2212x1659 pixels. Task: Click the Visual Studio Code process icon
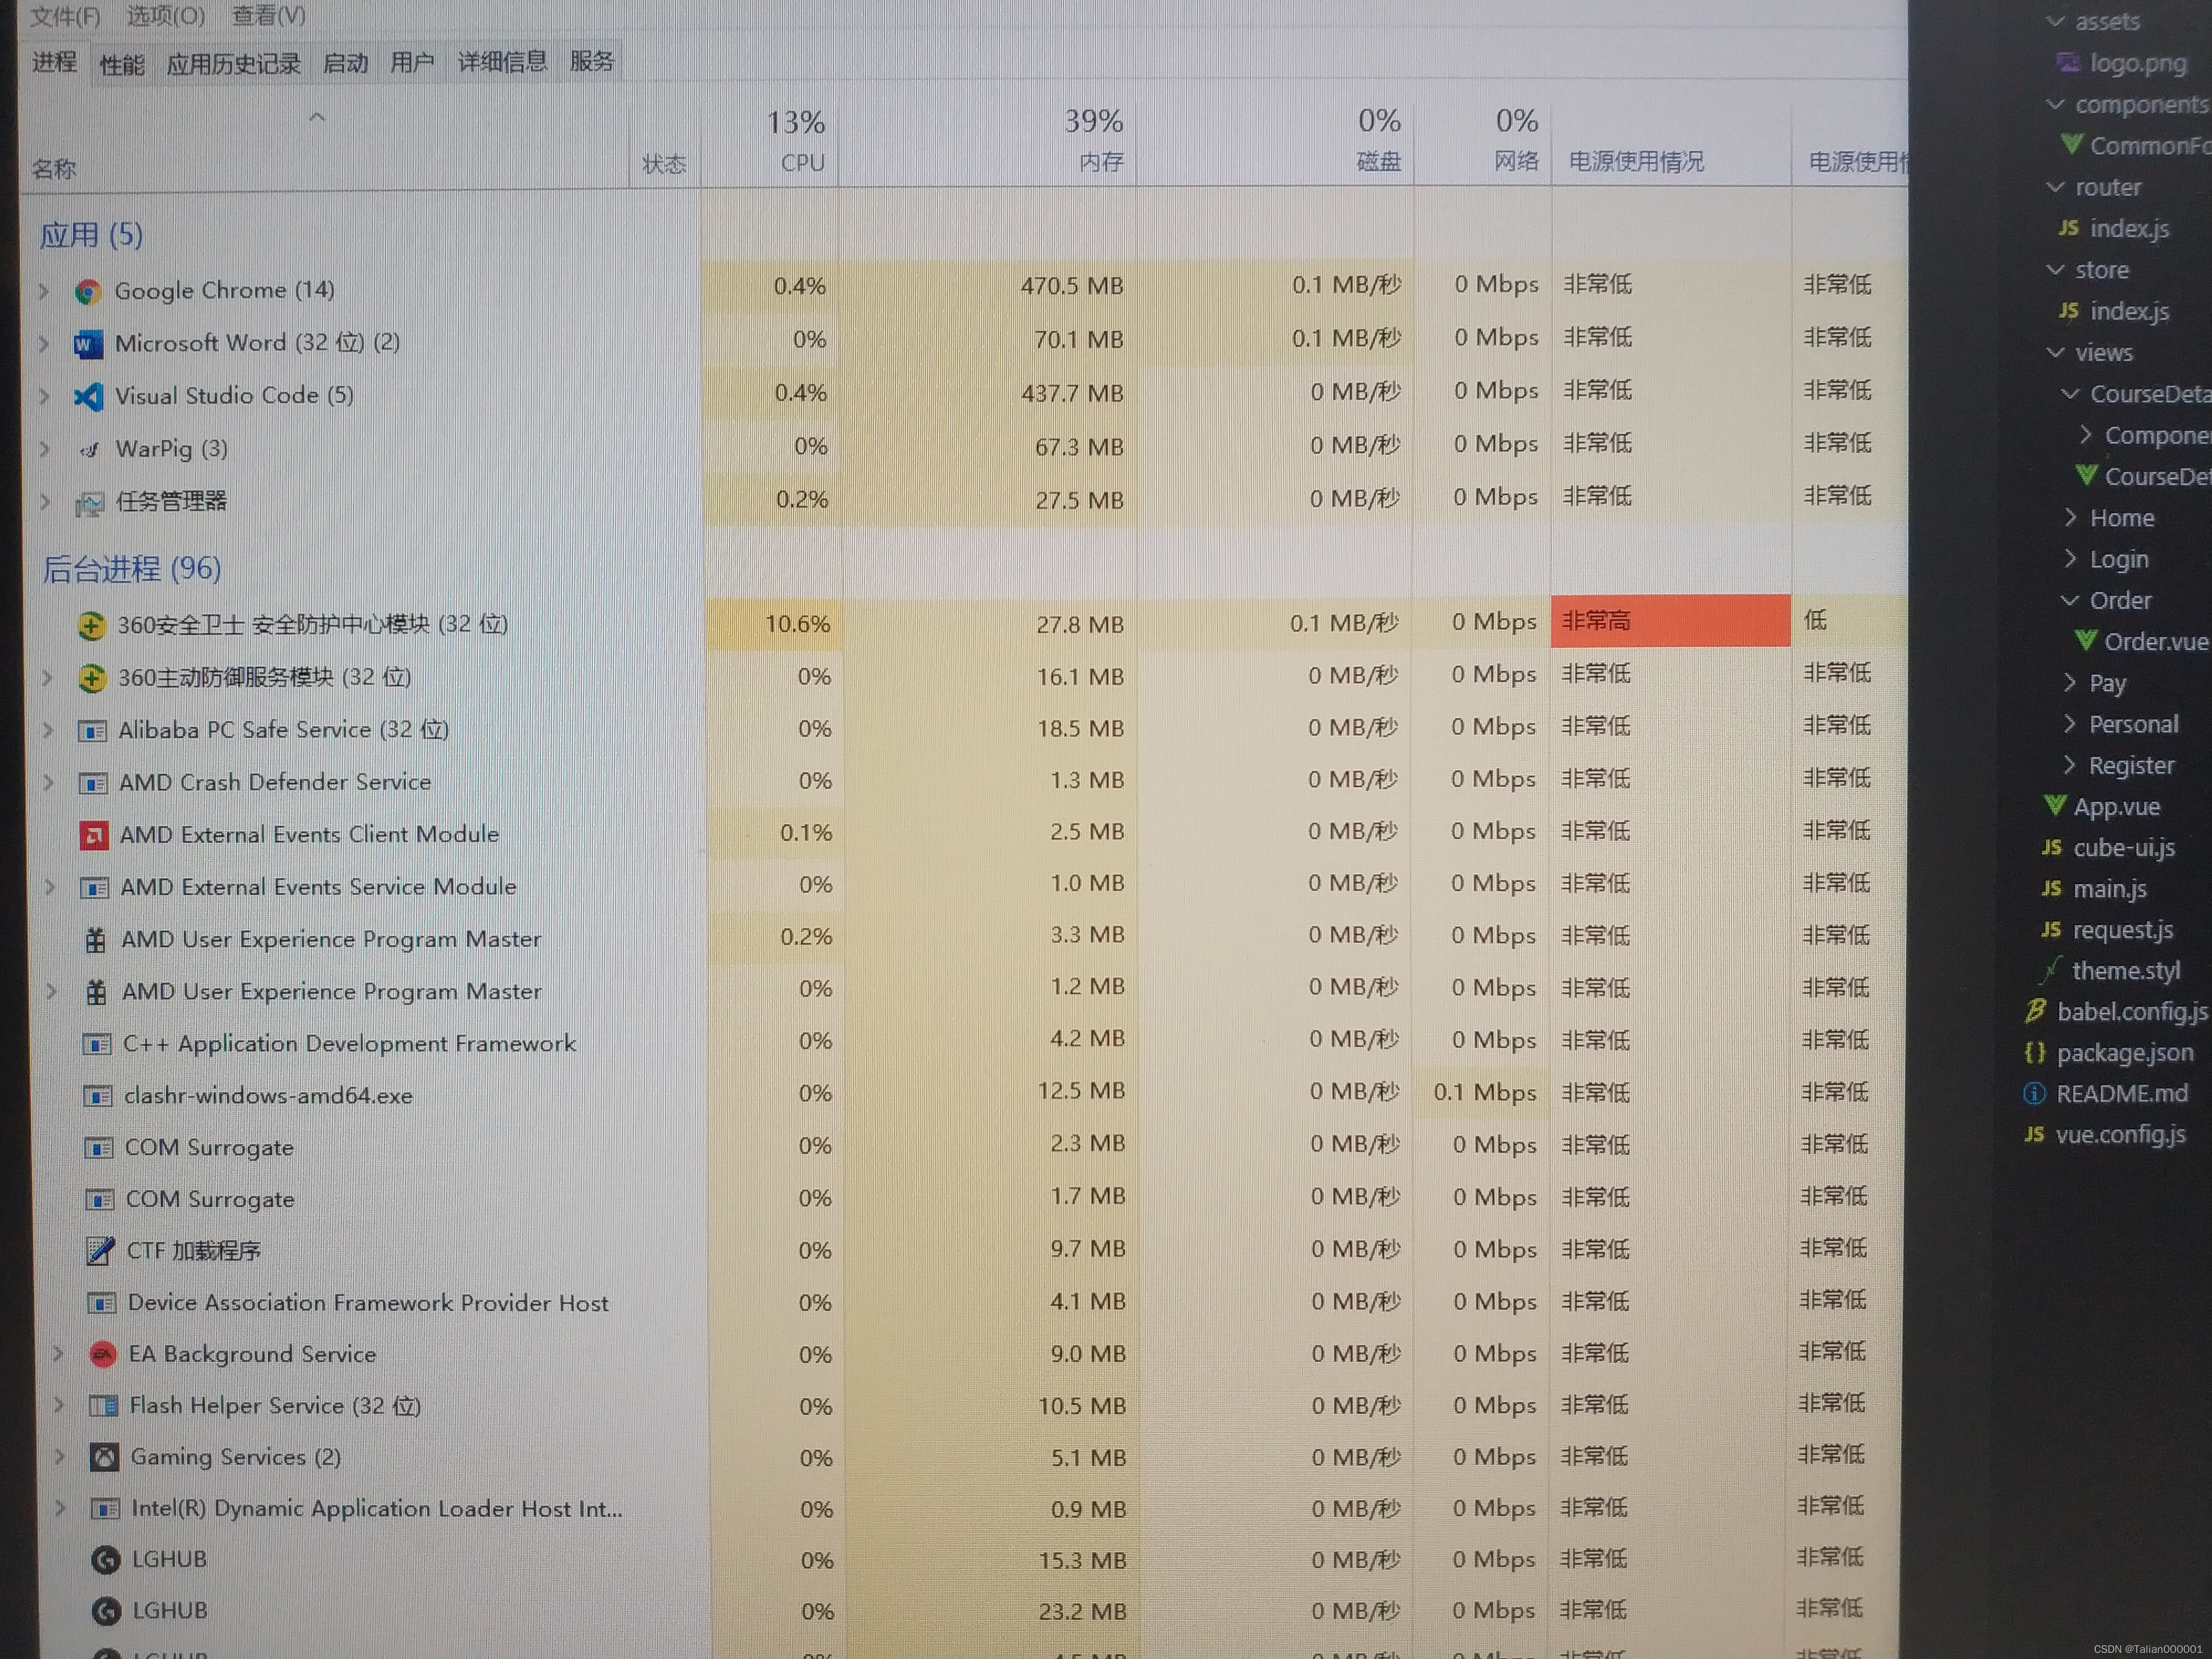tap(88, 397)
